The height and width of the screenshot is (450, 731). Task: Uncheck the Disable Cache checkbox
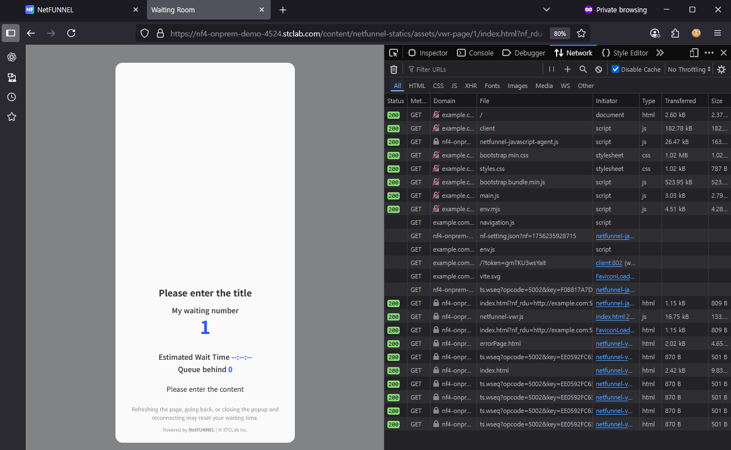point(616,69)
